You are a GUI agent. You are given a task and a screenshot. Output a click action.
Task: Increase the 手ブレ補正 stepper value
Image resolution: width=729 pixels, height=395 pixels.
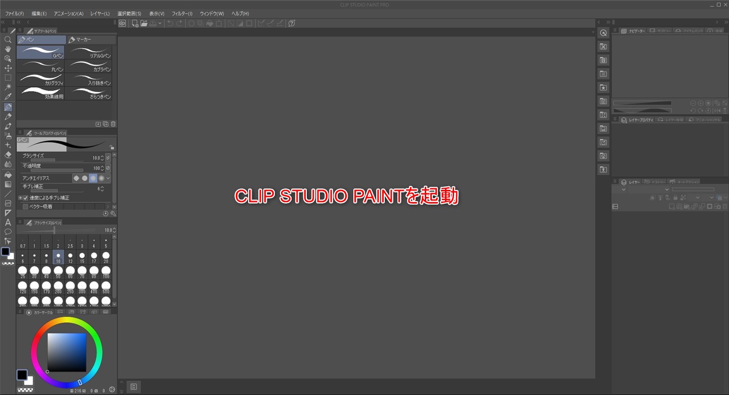point(103,187)
